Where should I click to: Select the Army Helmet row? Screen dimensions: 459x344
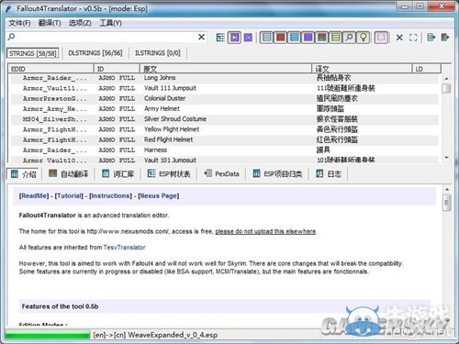[225, 109]
